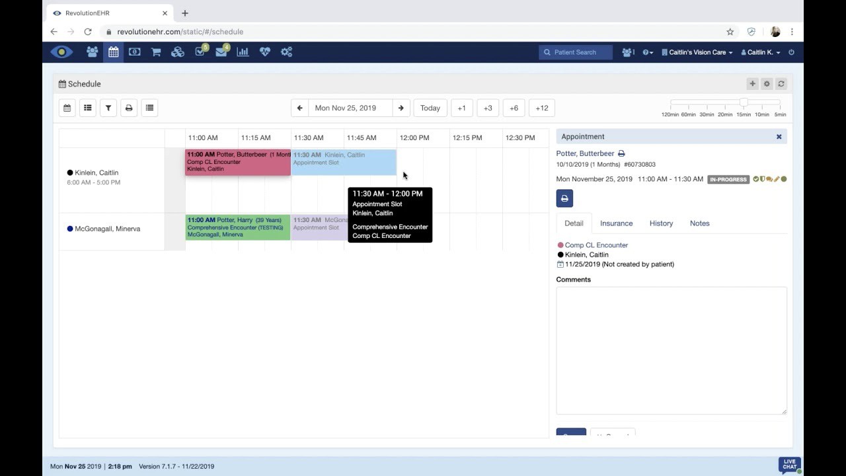Click the schedule filter funnel icon
The height and width of the screenshot is (476, 846).
(x=108, y=108)
